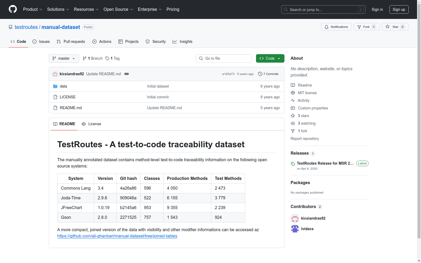The image size is (421, 263).
Task: Switch to the Issues tab
Action: pos(41,42)
